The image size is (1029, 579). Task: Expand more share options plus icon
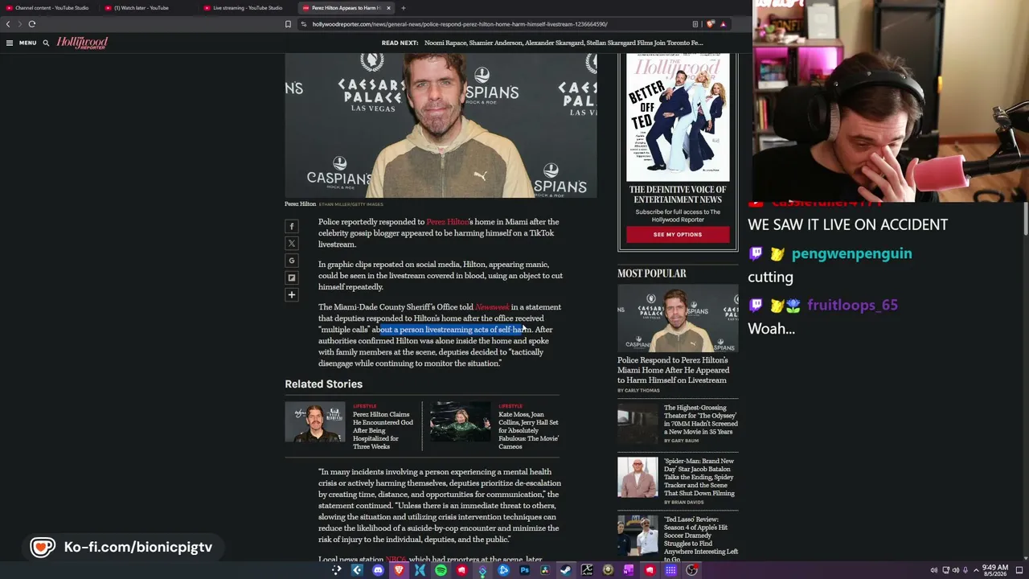(x=292, y=294)
